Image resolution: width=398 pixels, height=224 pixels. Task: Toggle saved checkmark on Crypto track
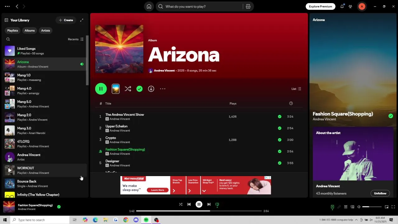pyautogui.click(x=280, y=140)
